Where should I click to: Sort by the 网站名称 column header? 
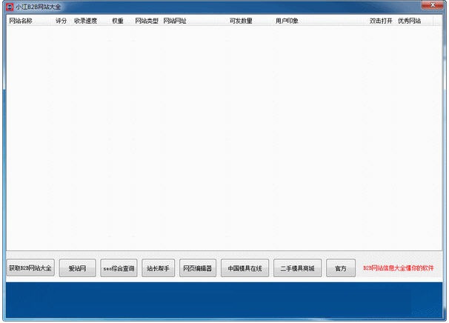tap(21, 21)
